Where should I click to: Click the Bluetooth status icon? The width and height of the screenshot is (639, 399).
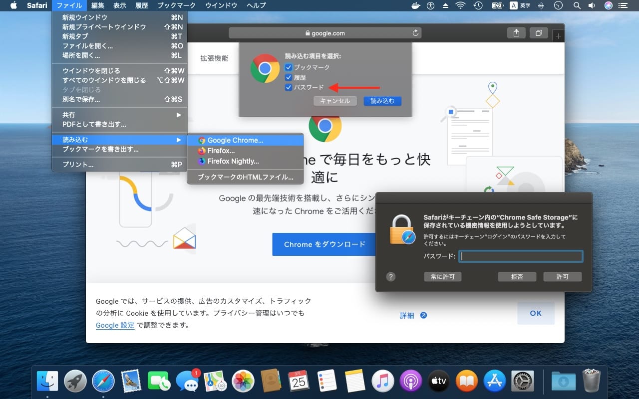pos(541,5)
